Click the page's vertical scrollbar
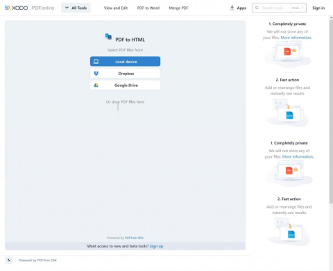The height and width of the screenshot is (271, 333). tap(331, 111)
